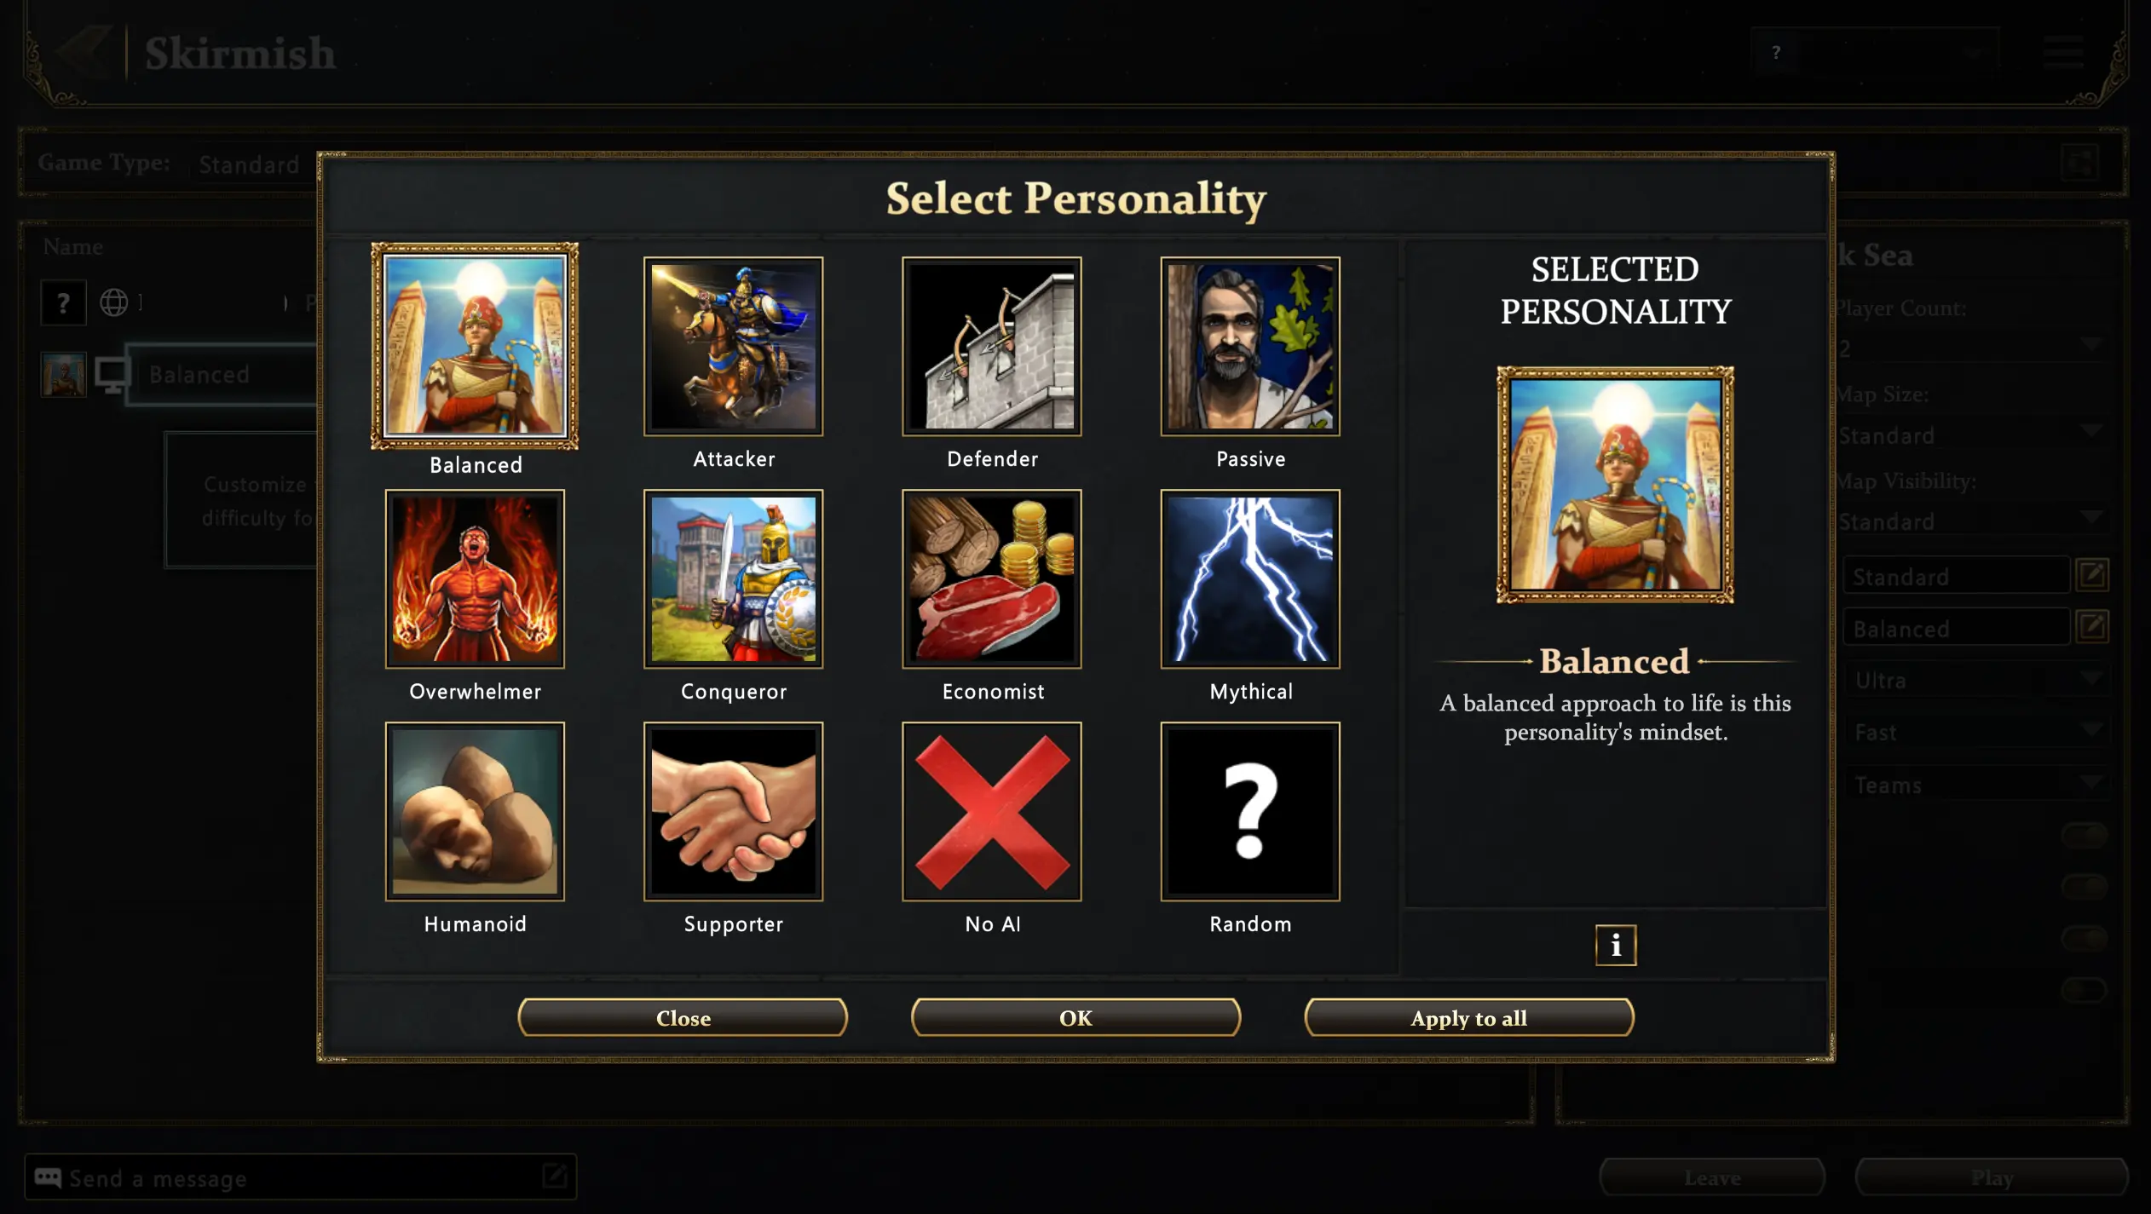Select the Economist resources icon
Viewport: 2151px width, 1214px height.
(x=992, y=578)
